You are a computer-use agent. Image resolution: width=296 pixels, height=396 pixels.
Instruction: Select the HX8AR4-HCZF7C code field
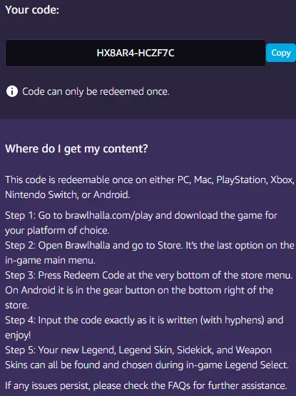click(136, 53)
